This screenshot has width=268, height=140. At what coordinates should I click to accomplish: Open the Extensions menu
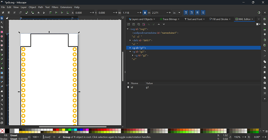coord(66,7)
